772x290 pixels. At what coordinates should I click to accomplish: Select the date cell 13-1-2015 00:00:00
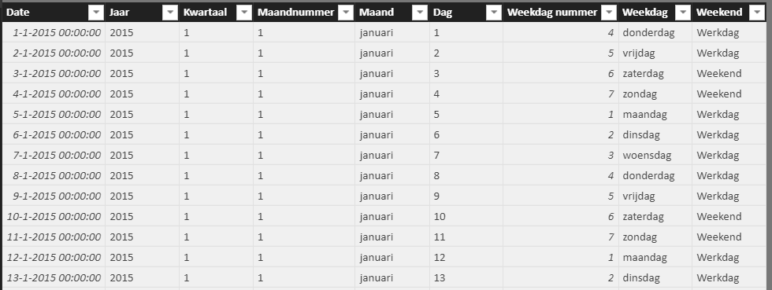pyautogui.click(x=54, y=277)
